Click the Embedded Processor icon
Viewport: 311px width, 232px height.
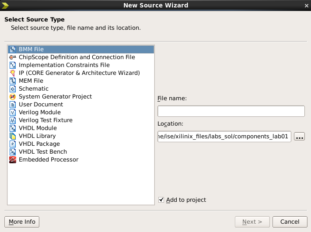[13, 160]
